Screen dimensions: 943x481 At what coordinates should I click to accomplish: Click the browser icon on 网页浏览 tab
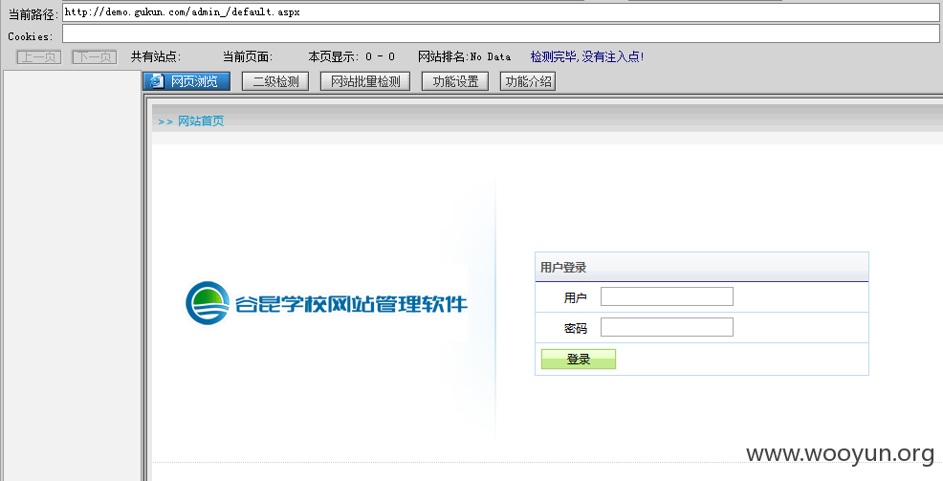(156, 81)
